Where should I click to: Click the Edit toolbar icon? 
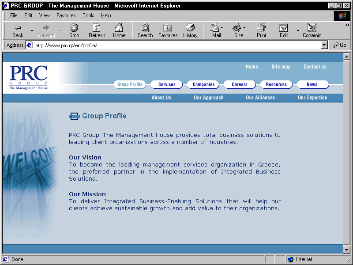click(x=284, y=30)
